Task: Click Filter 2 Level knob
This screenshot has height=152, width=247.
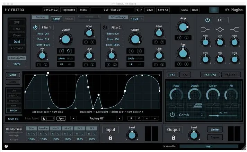Action: [159, 56]
